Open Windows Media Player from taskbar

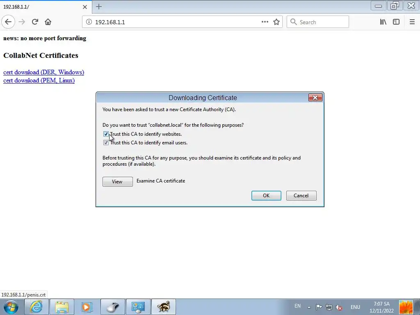tap(87, 307)
